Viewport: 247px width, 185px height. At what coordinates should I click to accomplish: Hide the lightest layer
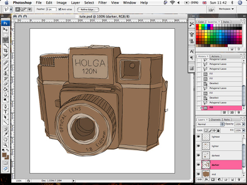click(x=198, y=137)
